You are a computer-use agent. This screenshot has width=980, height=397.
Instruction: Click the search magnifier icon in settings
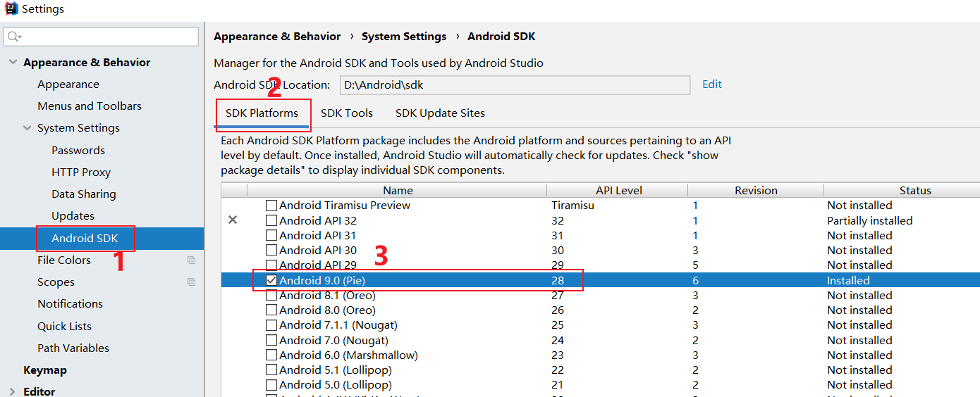point(13,37)
